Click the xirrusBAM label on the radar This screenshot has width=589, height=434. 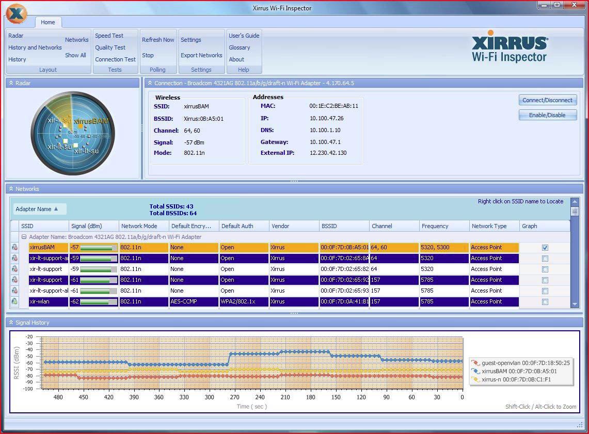coord(91,121)
